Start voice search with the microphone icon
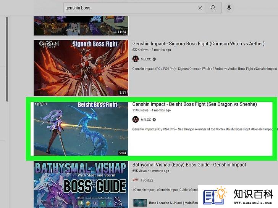278x208 pixels. coord(229,8)
